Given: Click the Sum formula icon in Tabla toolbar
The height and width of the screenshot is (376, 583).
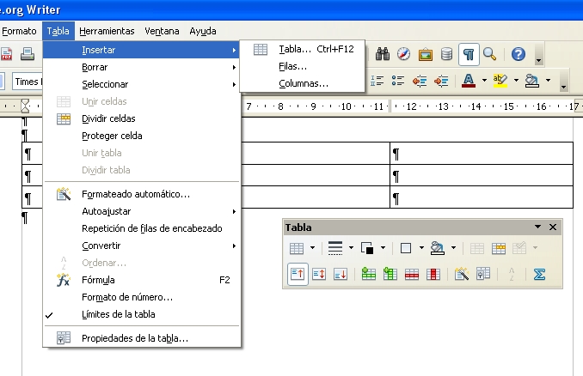Looking at the screenshot, I should (539, 275).
